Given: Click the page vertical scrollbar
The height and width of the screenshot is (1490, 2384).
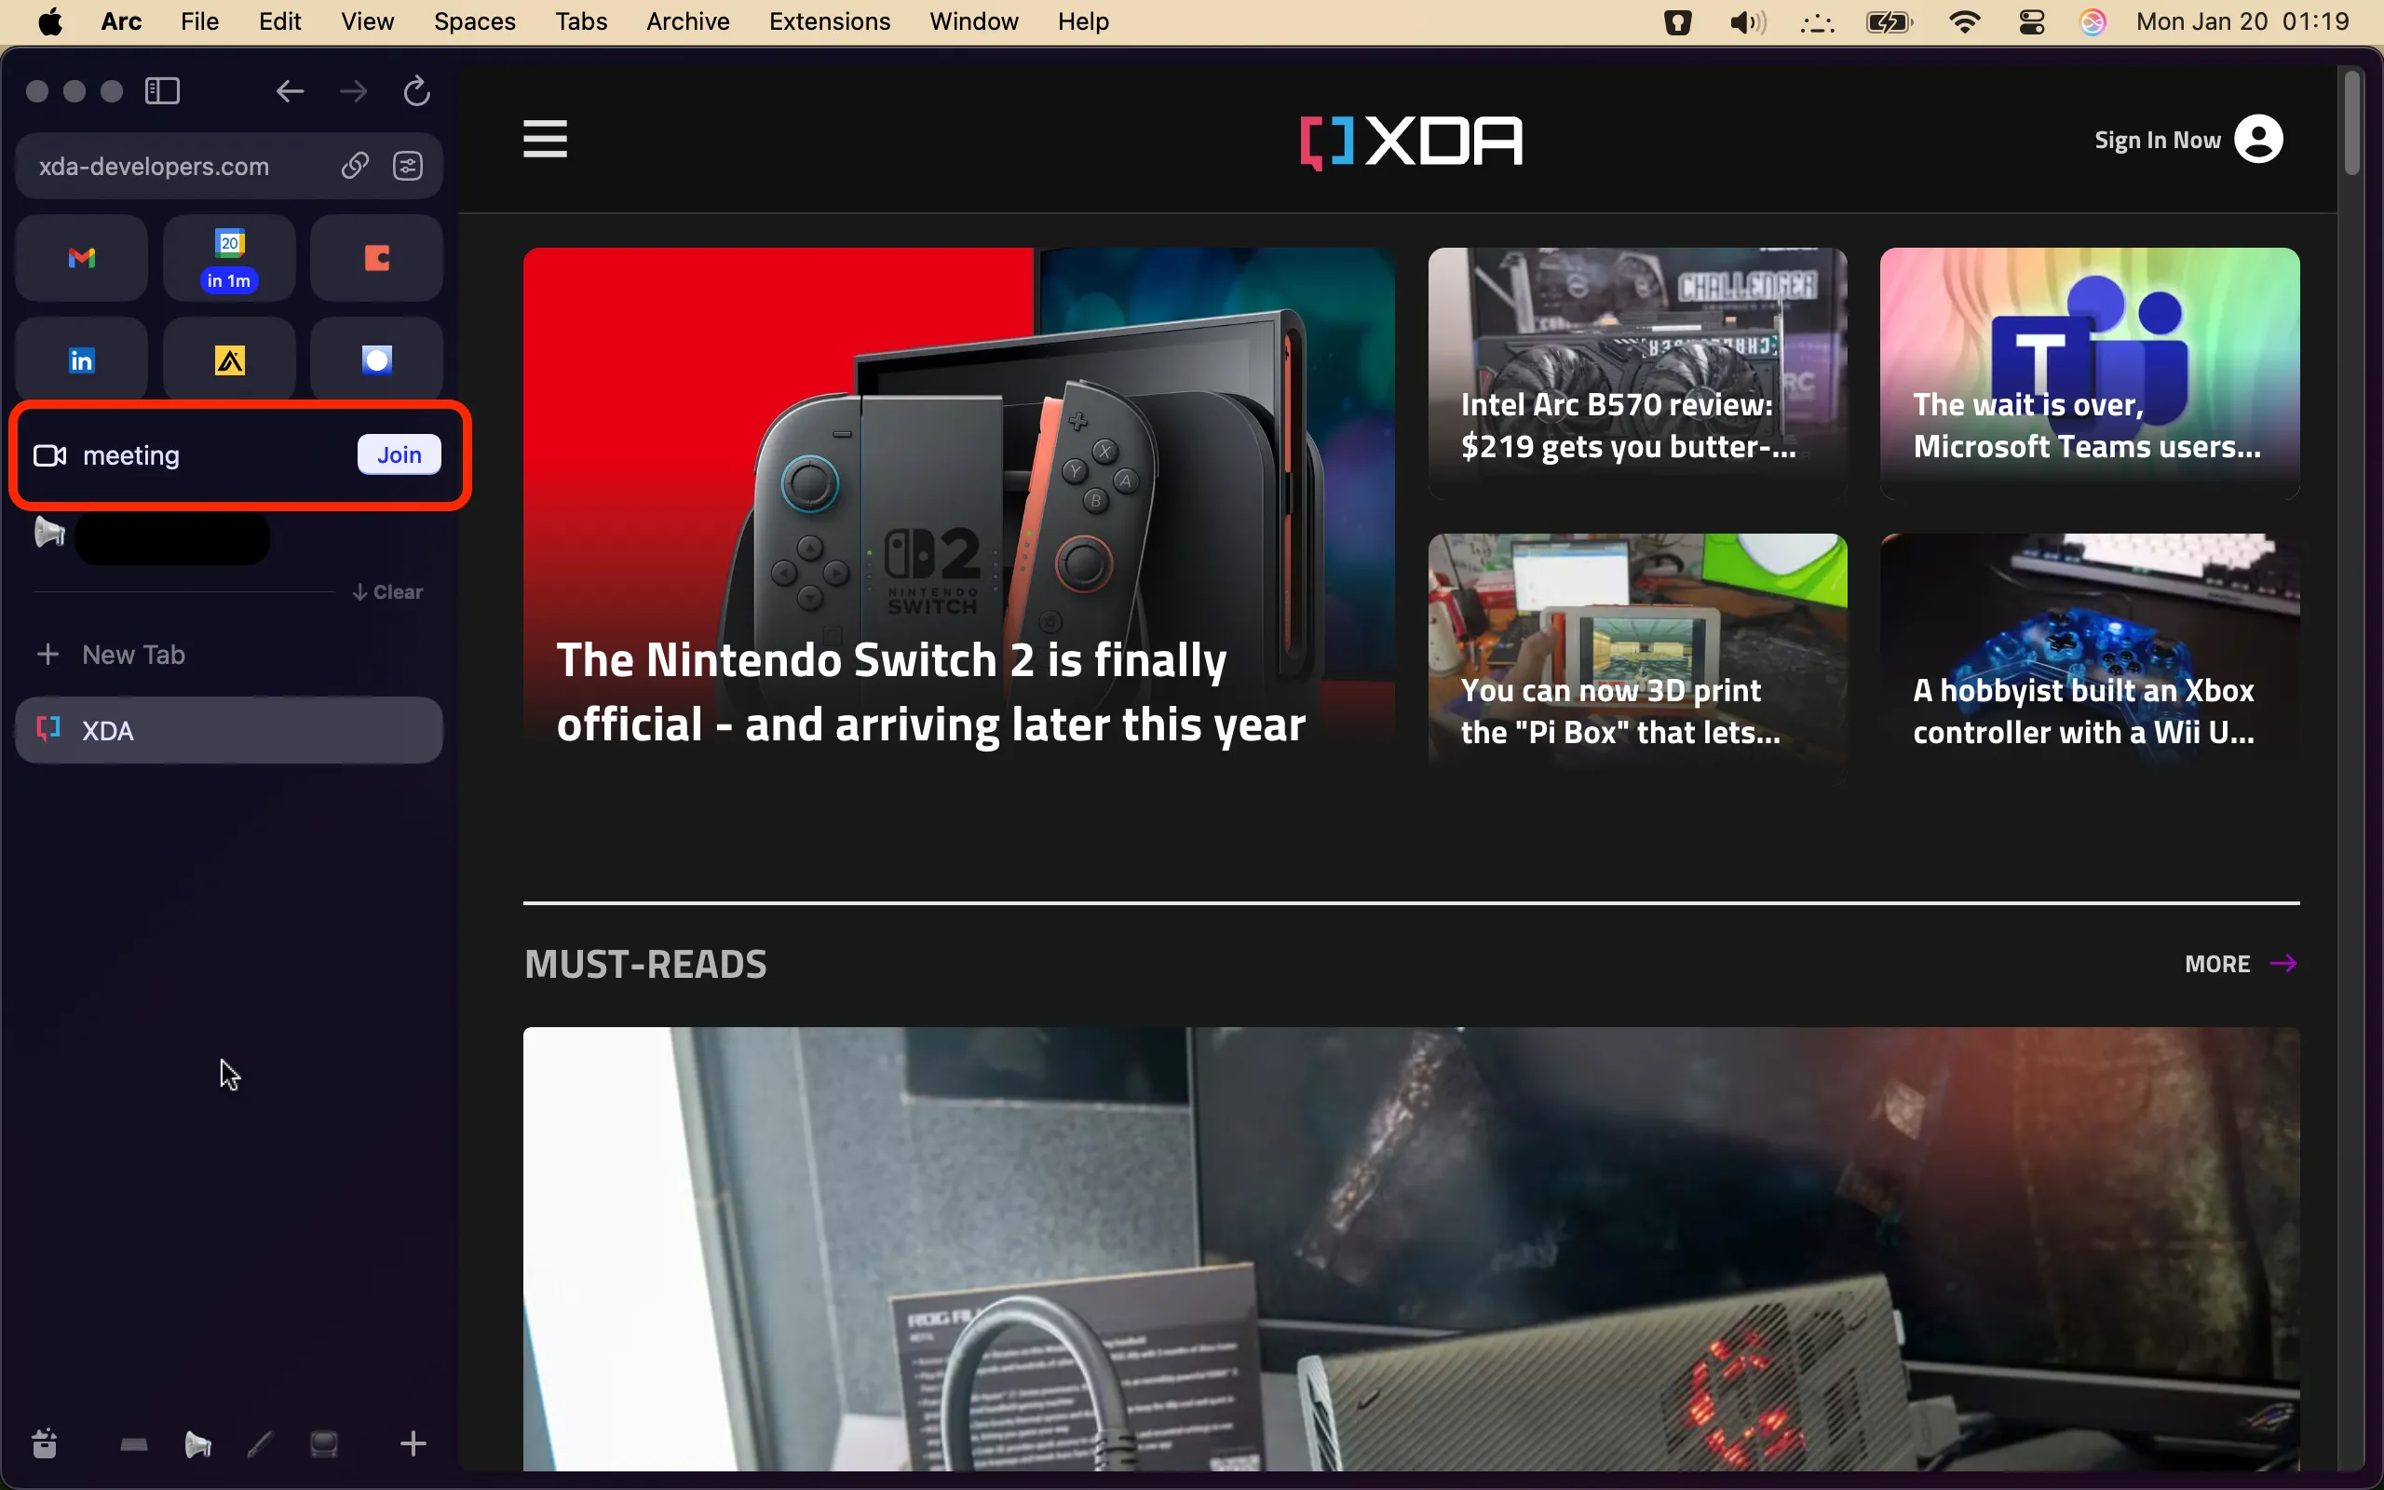Looking at the screenshot, I should pos(2352,123).
